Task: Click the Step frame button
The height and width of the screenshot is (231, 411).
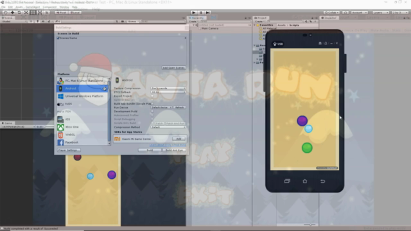Action: (x=208, y=12)
